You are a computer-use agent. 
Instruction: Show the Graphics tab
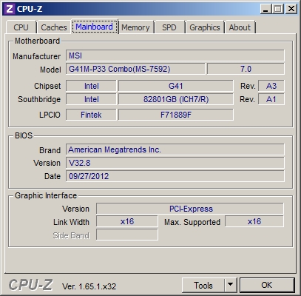point(205,27)
